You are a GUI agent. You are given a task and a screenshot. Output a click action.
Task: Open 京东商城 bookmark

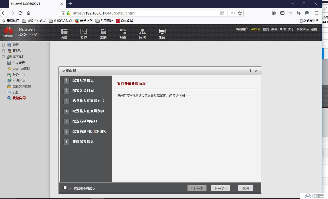point(125,21)
